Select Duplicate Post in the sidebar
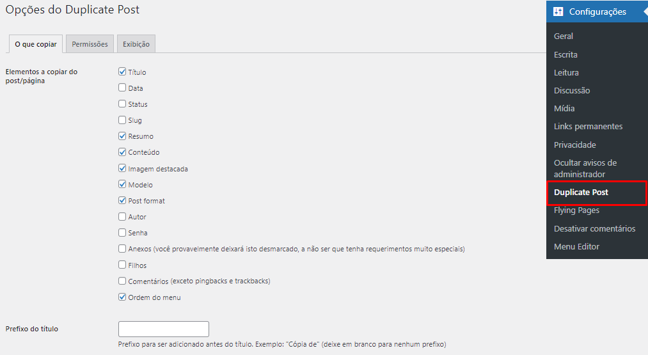The image size is (648, 355). pyautogui.click(x=581, y=193)
